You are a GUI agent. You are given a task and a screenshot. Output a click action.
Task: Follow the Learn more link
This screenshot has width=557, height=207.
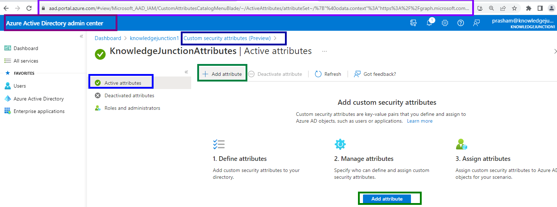tap(420, 121)
